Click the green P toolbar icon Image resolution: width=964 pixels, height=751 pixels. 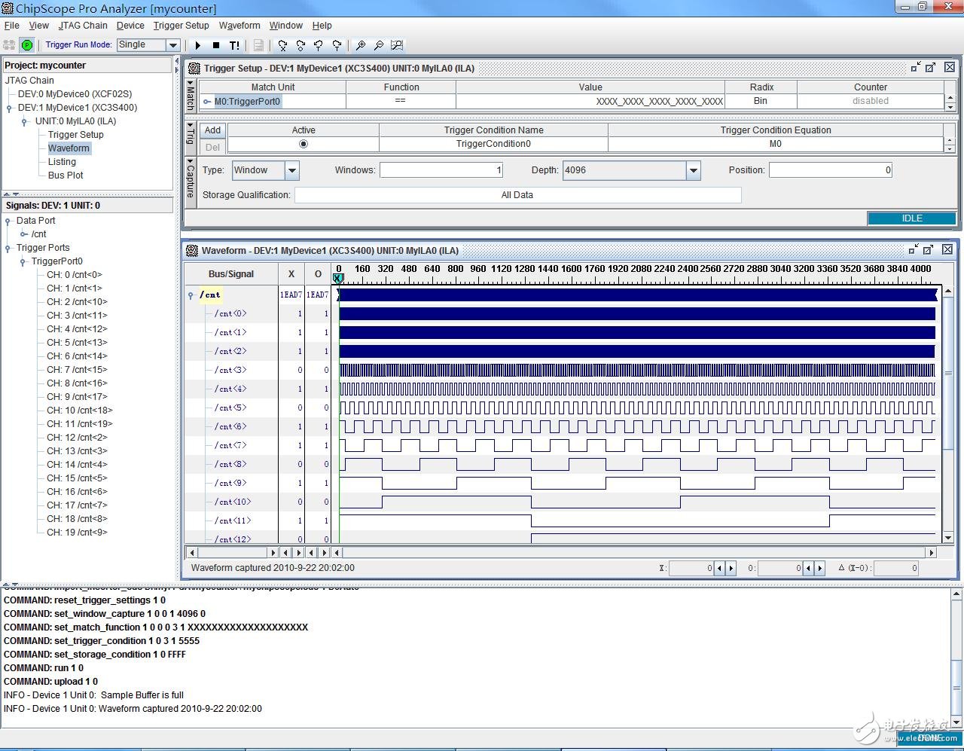(x=27, y=45)
